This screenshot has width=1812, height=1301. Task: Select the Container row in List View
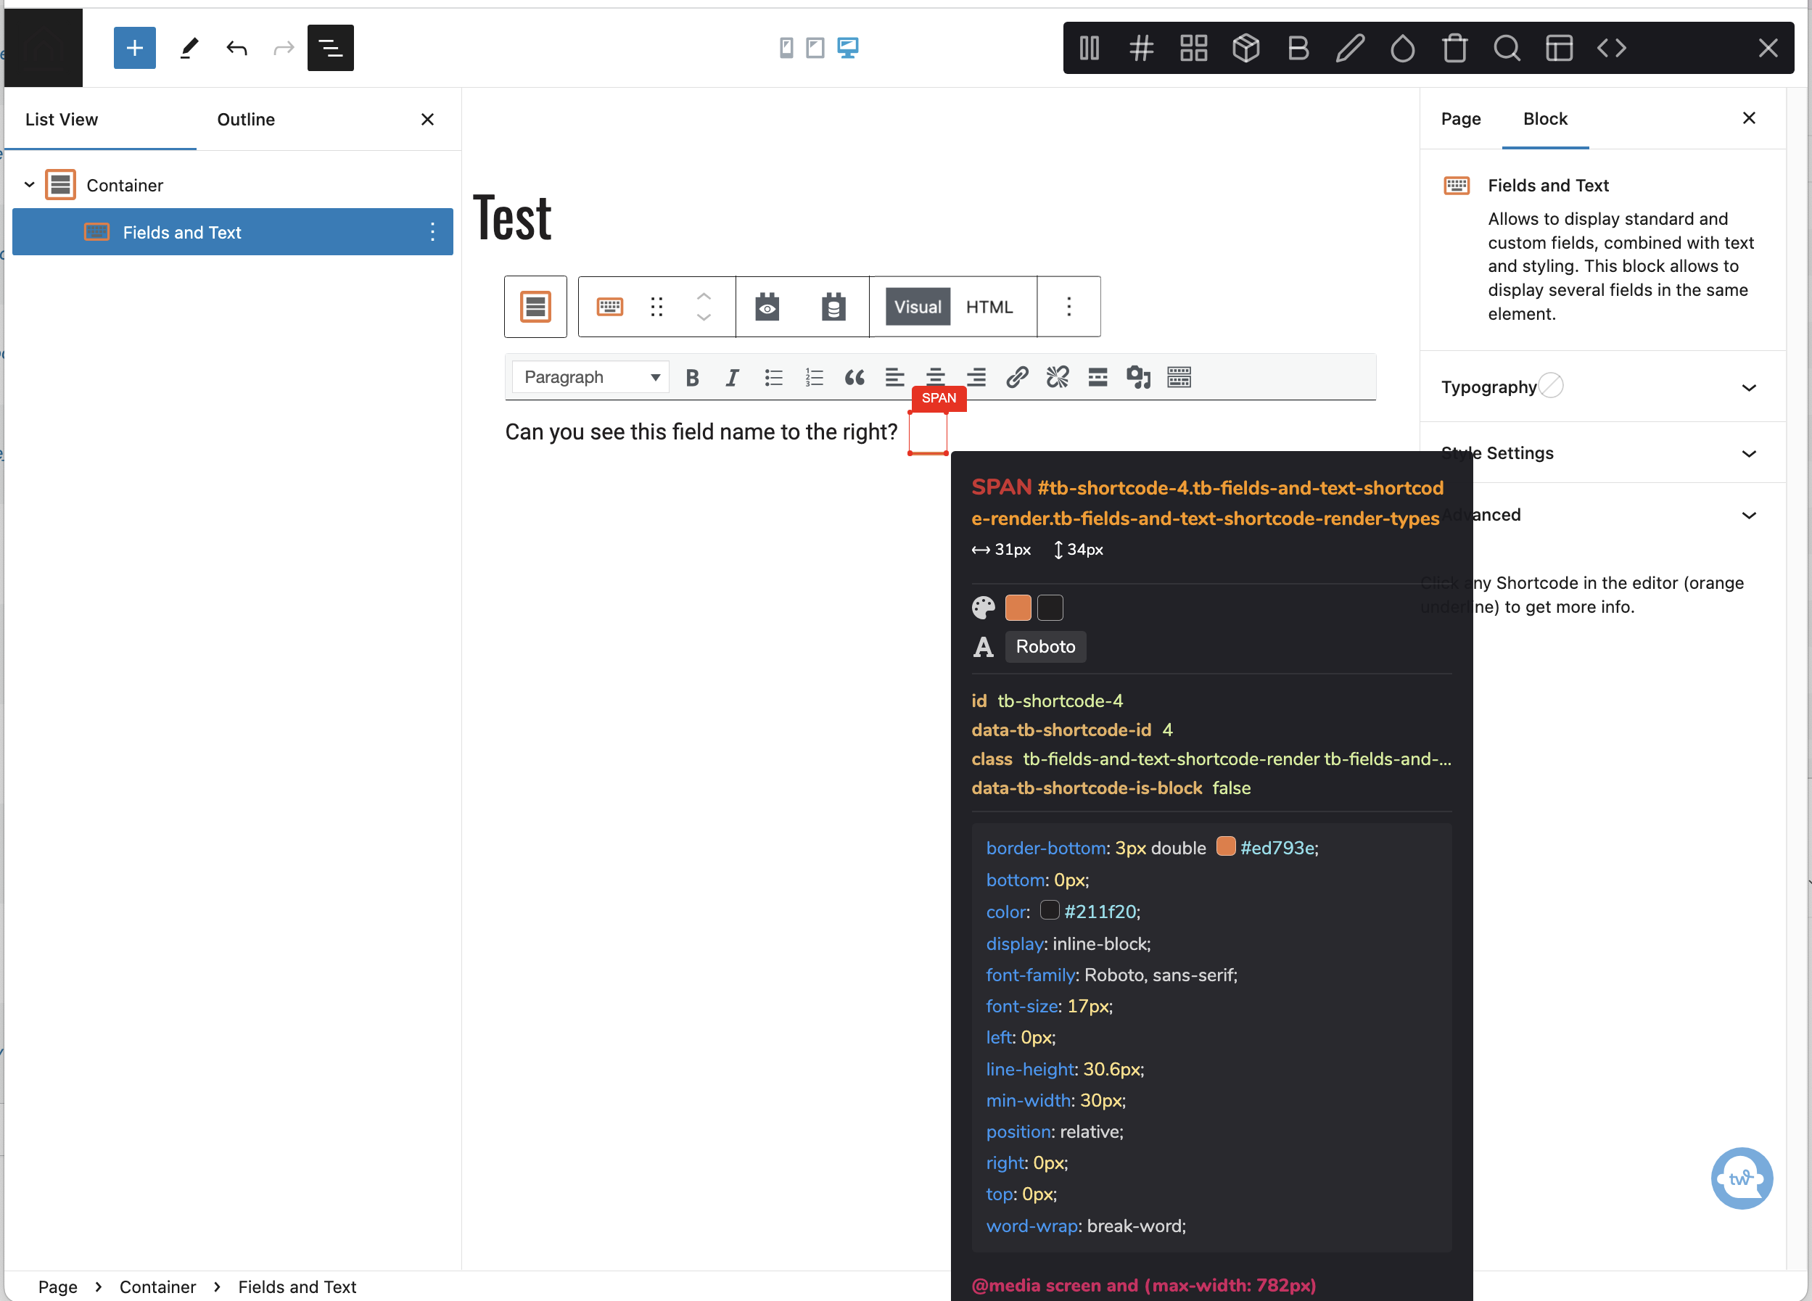233,185
